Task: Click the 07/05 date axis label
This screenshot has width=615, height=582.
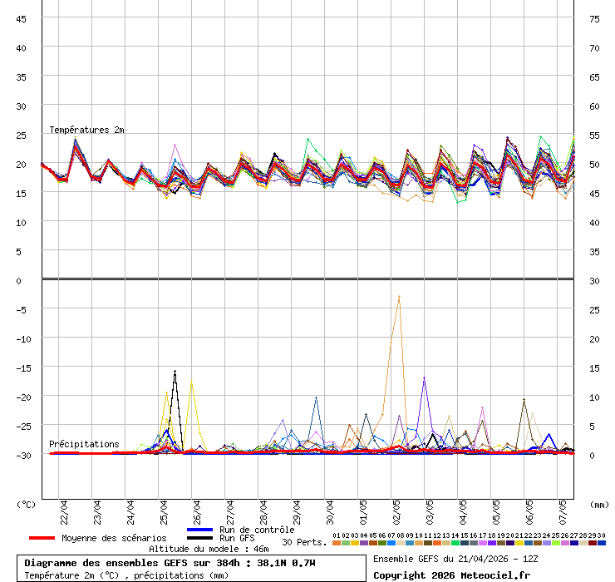Action: click(563, 508)
